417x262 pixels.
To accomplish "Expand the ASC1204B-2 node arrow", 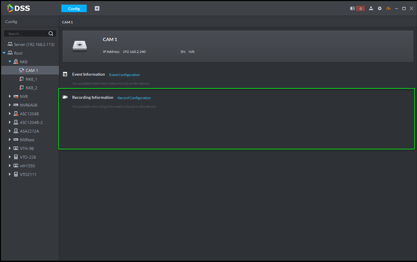I will pos(10,122).
